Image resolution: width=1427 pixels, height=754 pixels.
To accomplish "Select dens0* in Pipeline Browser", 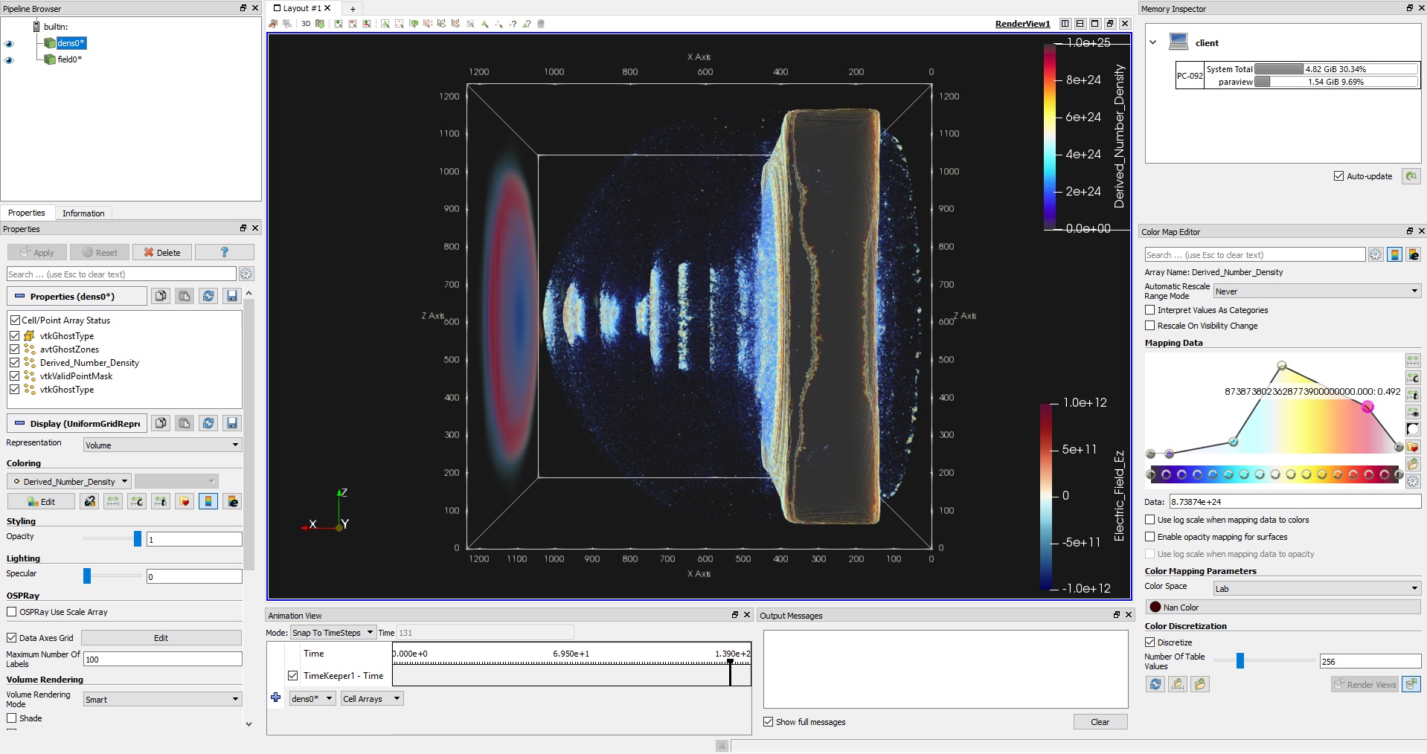I will tap(71, 43).
